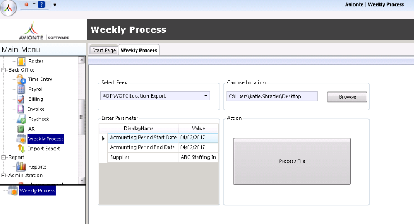The width and height of the screenshot is (414, 224).
Task: Switch to the Weekly Process tab
Action: [138, 50]
